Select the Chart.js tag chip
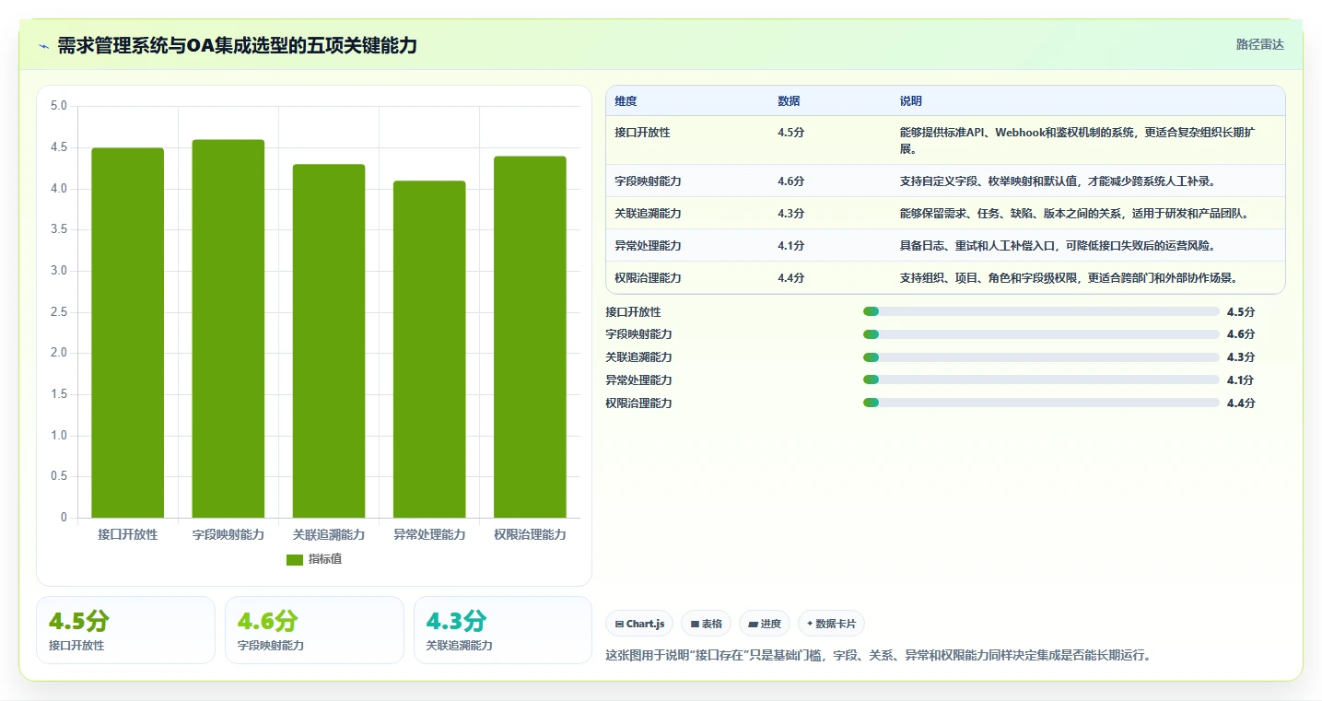The height and width of the screenshot is (701, 1322). [639, 624]
